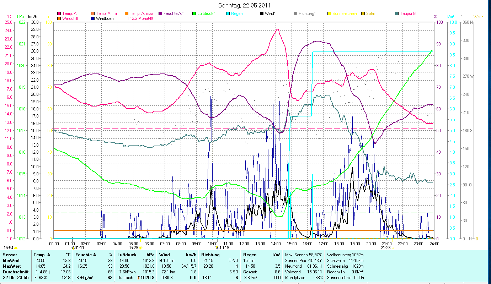Image resolution: width=491 pixels, height=284 pixels.
Task: Click the moon marker at 01:11
Action: (x=73, y=248)
